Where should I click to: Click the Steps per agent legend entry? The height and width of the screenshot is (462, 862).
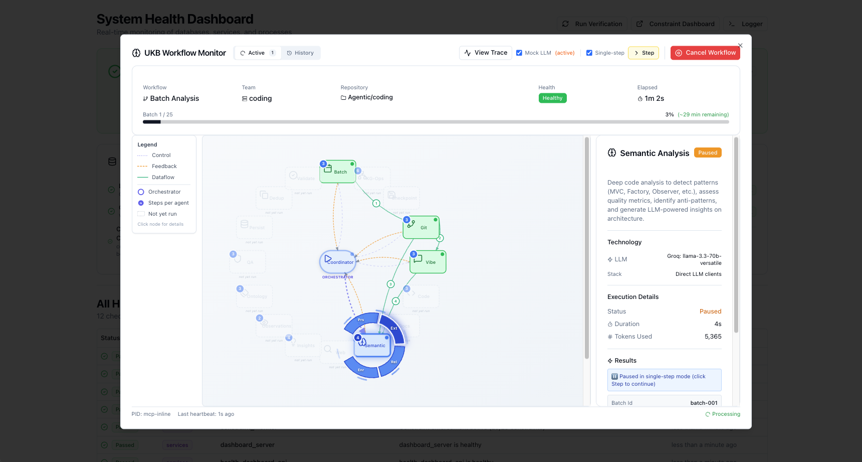pos(163,203)
